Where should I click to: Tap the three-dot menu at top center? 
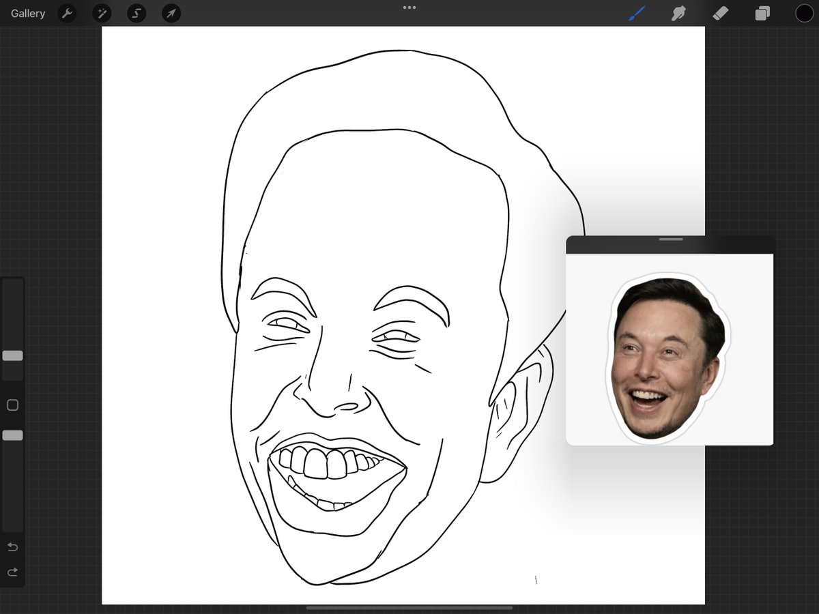pyautogui.click(x=409, y=8)
